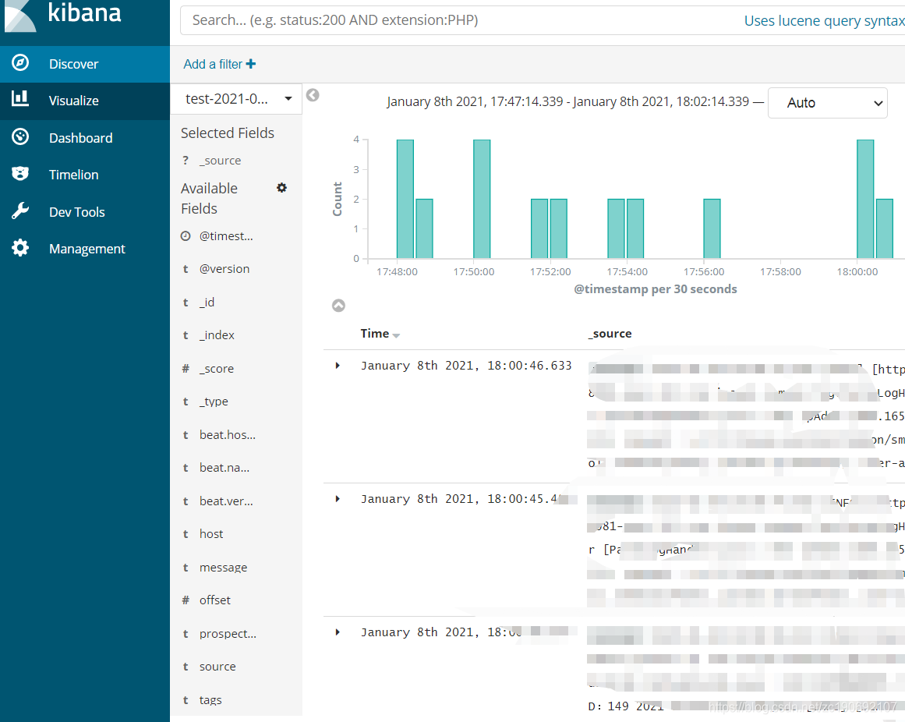Click the clock icon next to @timestamp field
The image size is (905, 722).
point(186,236)
